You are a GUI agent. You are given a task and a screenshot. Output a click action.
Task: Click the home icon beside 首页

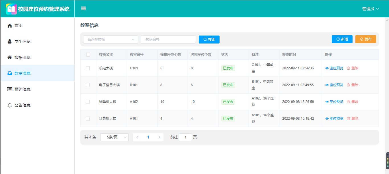(10, 26)
